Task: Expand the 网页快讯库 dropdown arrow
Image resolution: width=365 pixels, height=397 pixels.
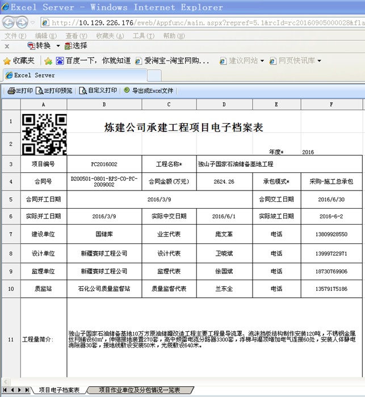Action: pyautogui.click(x=319, y=61)
